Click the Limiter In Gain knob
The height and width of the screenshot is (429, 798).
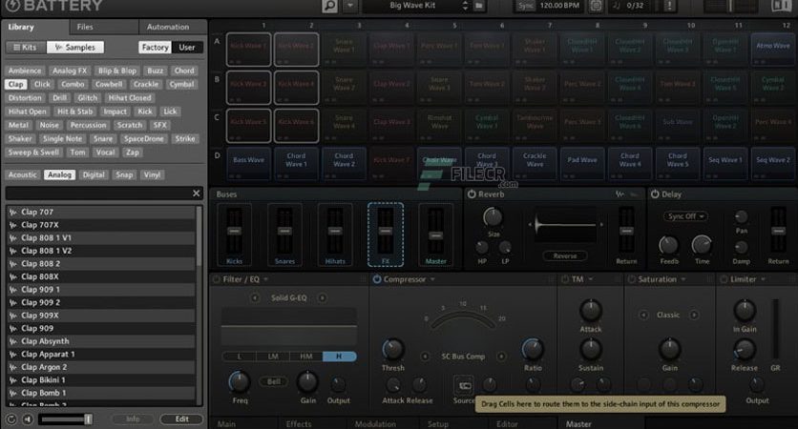(745, 310)
